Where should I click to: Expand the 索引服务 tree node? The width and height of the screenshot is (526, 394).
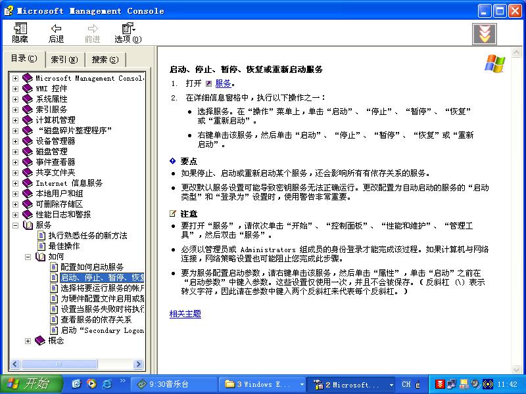point(15,110)
